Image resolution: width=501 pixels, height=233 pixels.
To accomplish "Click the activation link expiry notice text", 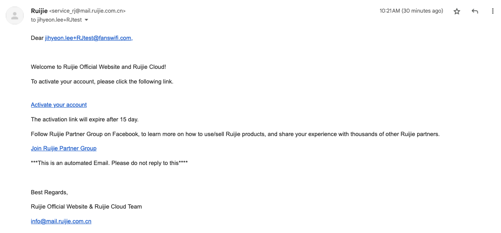I will point(85,119).
